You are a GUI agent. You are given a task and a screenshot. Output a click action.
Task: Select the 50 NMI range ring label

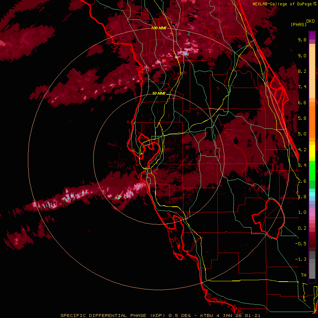click(159, 94)
